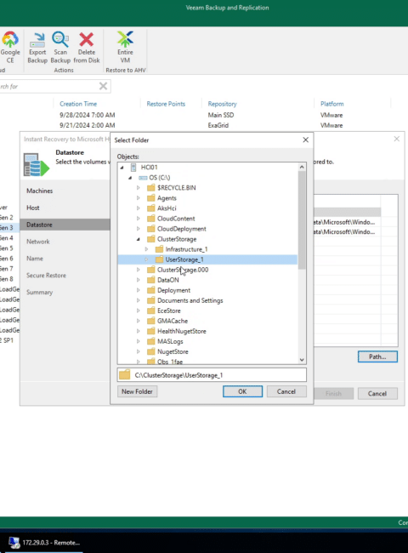This screenshot has height=553, width=408.
Task: Close the Select Folder dialog
Action: tap(305, 140)
